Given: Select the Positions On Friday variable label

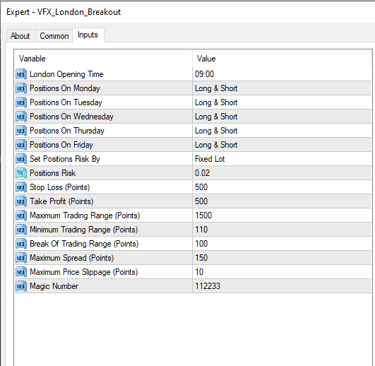Looking at the screenshot, I should click(61, 145).
